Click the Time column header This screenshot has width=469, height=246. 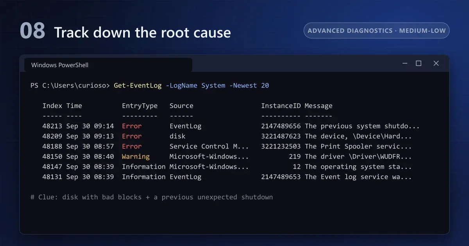pyautogui.click(x=74, y=106)
